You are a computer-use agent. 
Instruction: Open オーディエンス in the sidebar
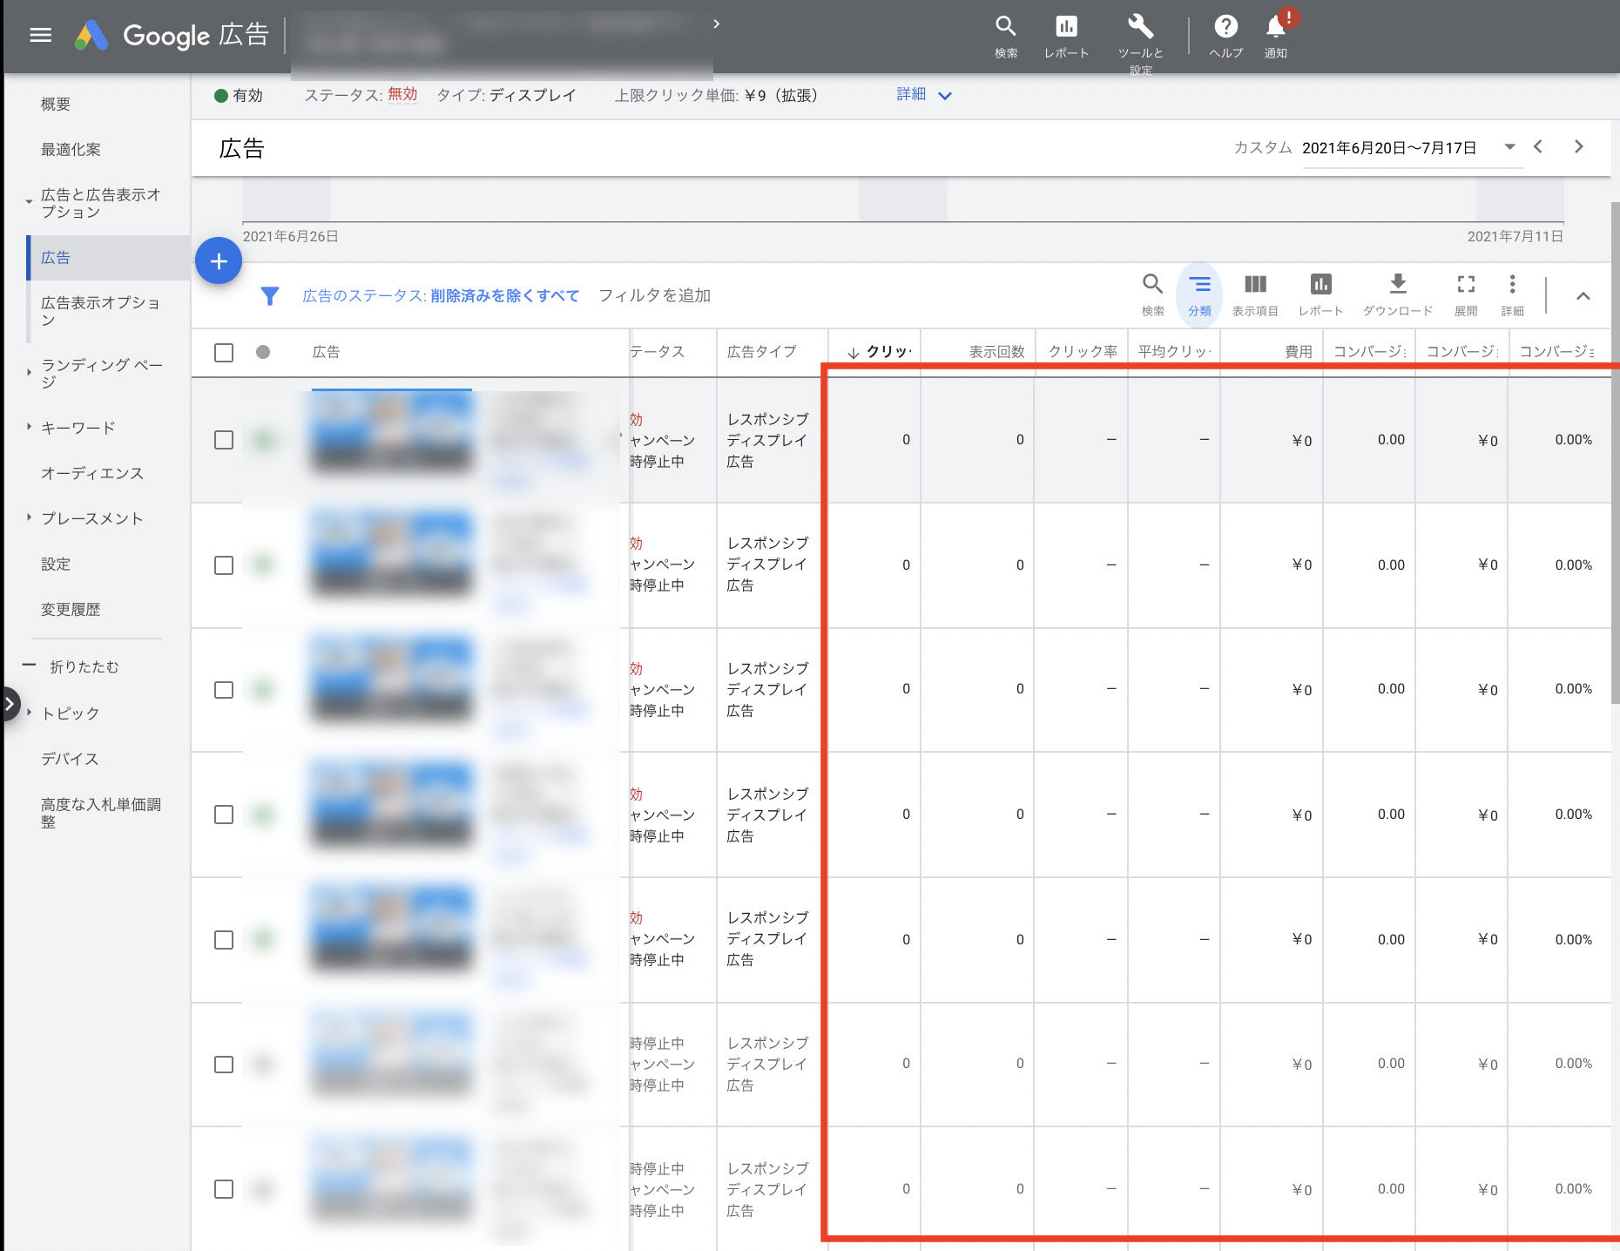91,473
